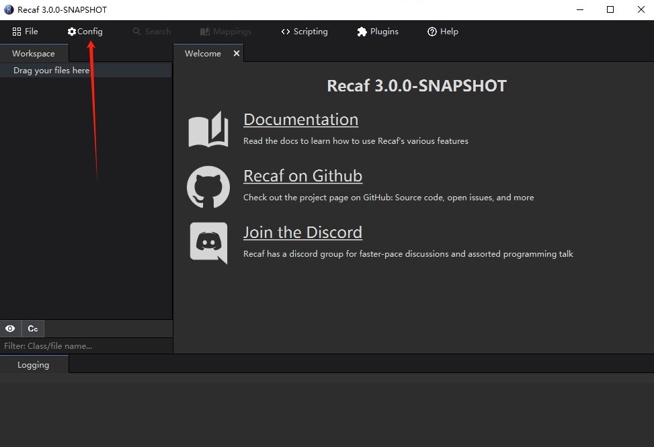Open the Config menu

point(85,32)
